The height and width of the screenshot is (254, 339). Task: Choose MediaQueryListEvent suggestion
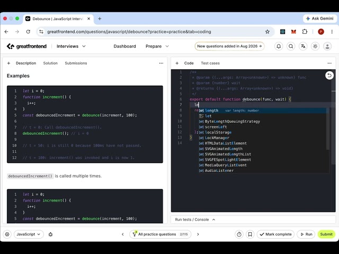264,165
